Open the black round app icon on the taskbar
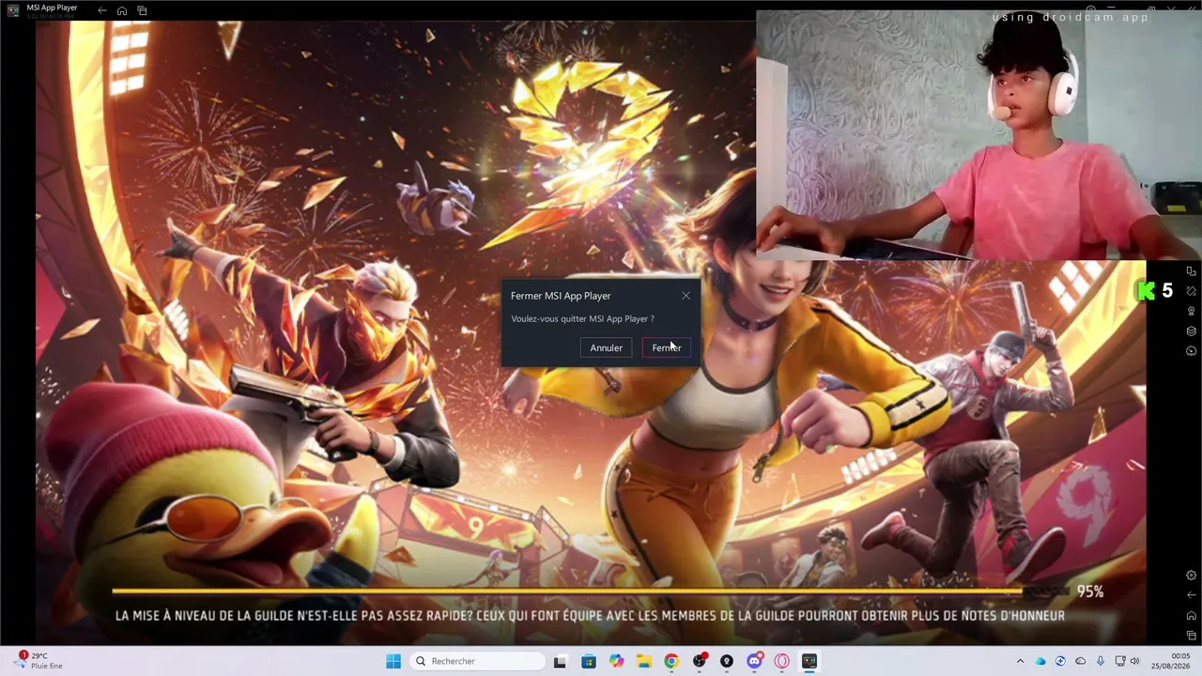 tap(726, 661)
